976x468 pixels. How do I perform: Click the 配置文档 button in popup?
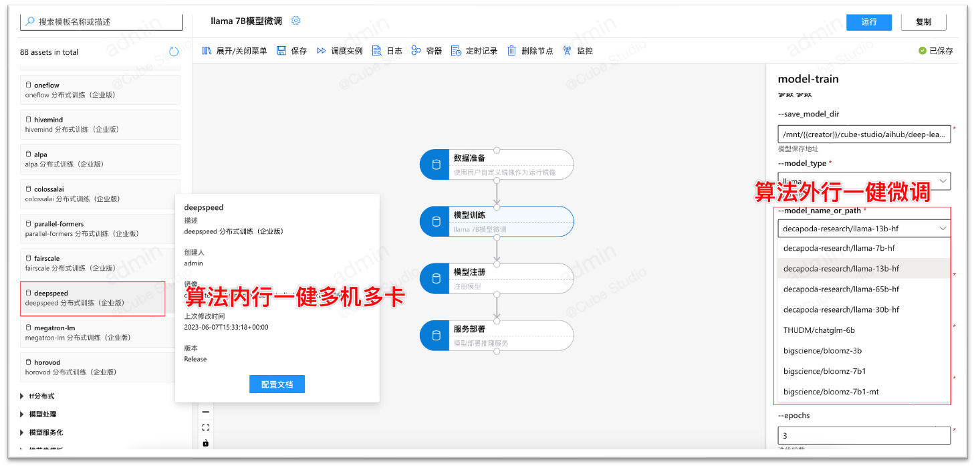click(x=277, y=384)
